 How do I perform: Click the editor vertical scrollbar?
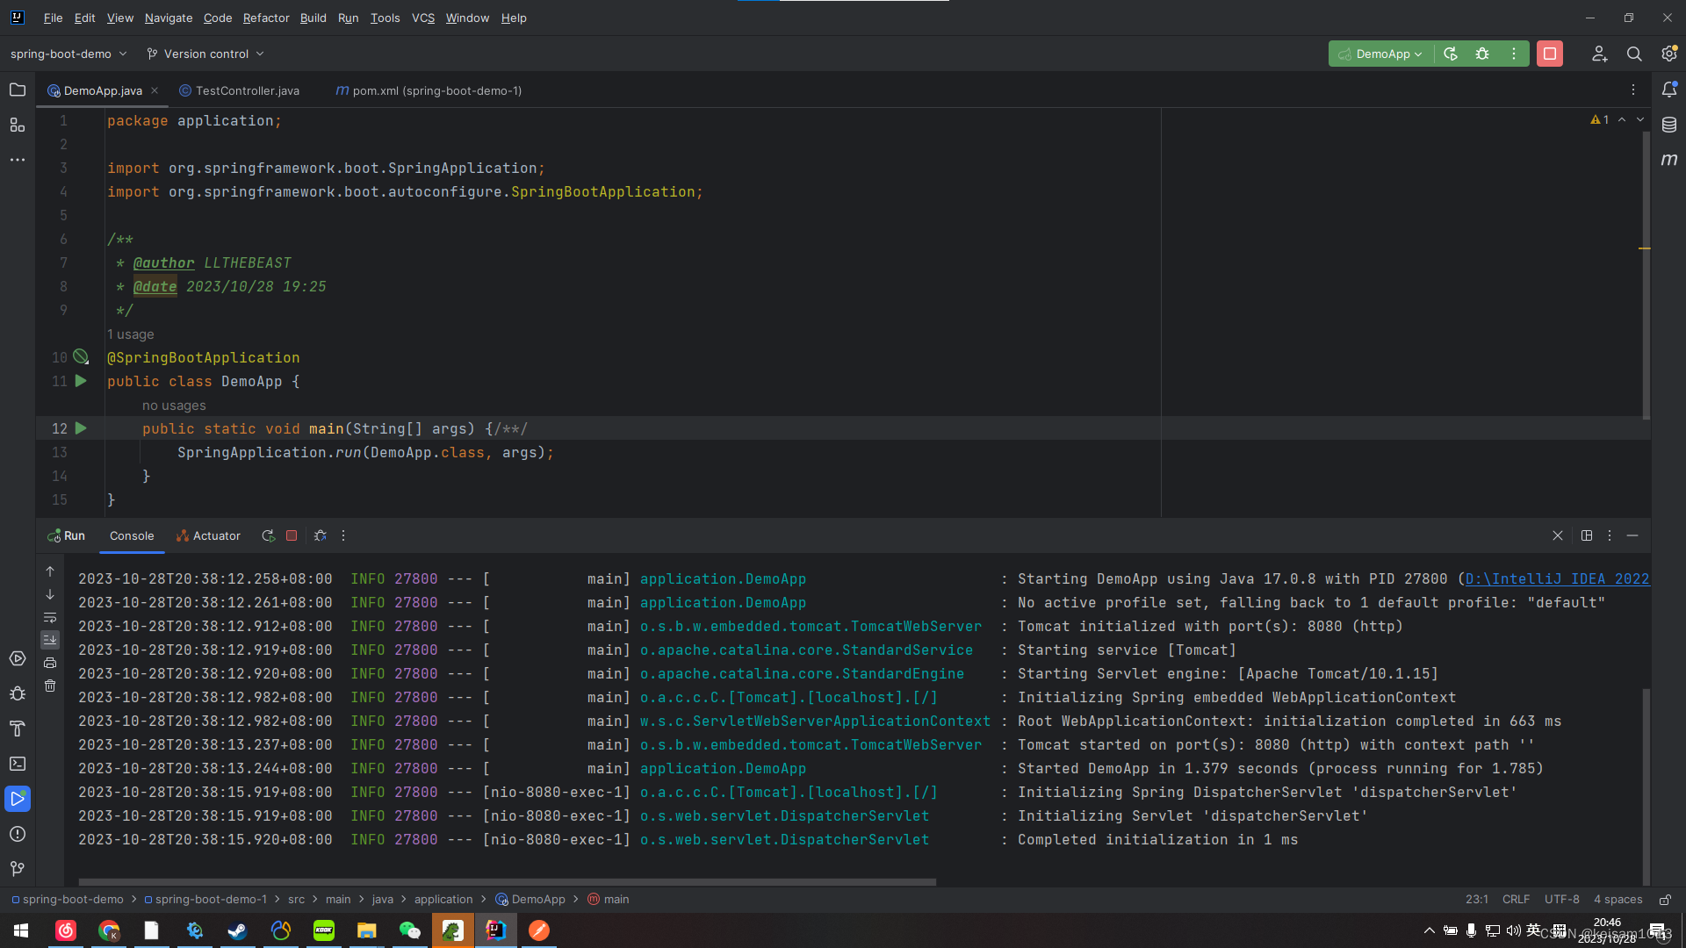1646,274
